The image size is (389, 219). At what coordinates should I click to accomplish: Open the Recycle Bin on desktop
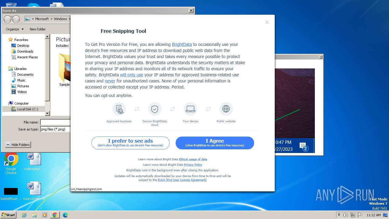coord(11,5)
